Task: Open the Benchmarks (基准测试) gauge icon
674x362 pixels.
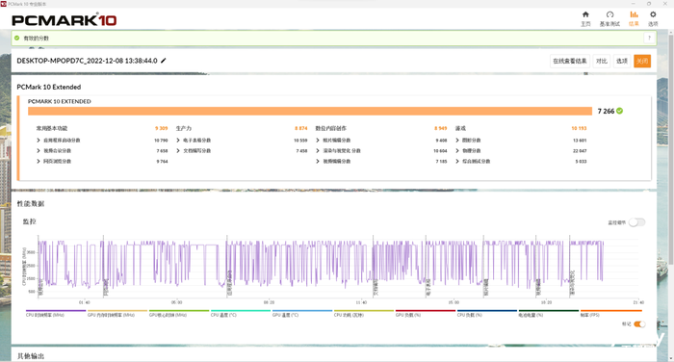Action: pyautogui.click(x=609, y=14)
